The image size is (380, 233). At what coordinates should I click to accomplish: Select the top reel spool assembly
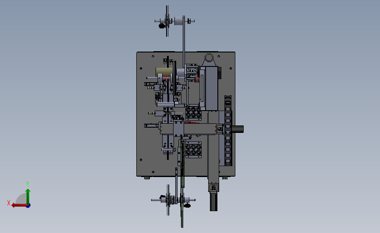174,21
